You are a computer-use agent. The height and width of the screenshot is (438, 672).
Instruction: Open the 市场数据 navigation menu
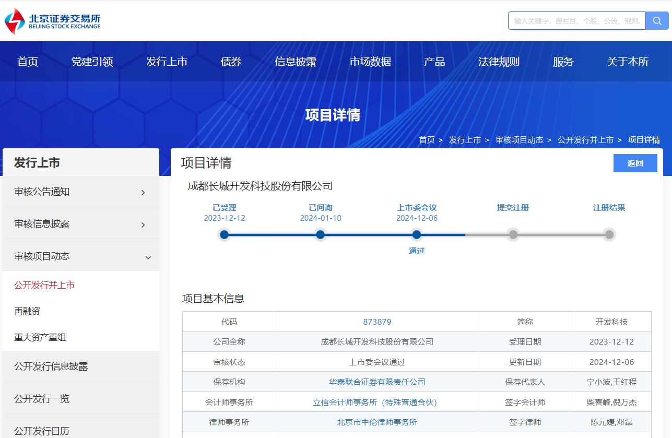pyautogui.click(x=370, y=62)
